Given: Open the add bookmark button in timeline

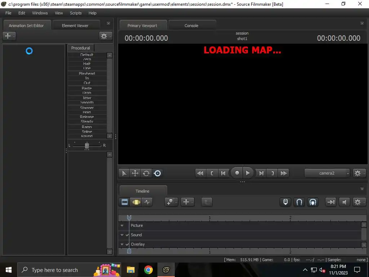Looking at the screenshot, I should (171, 202).
